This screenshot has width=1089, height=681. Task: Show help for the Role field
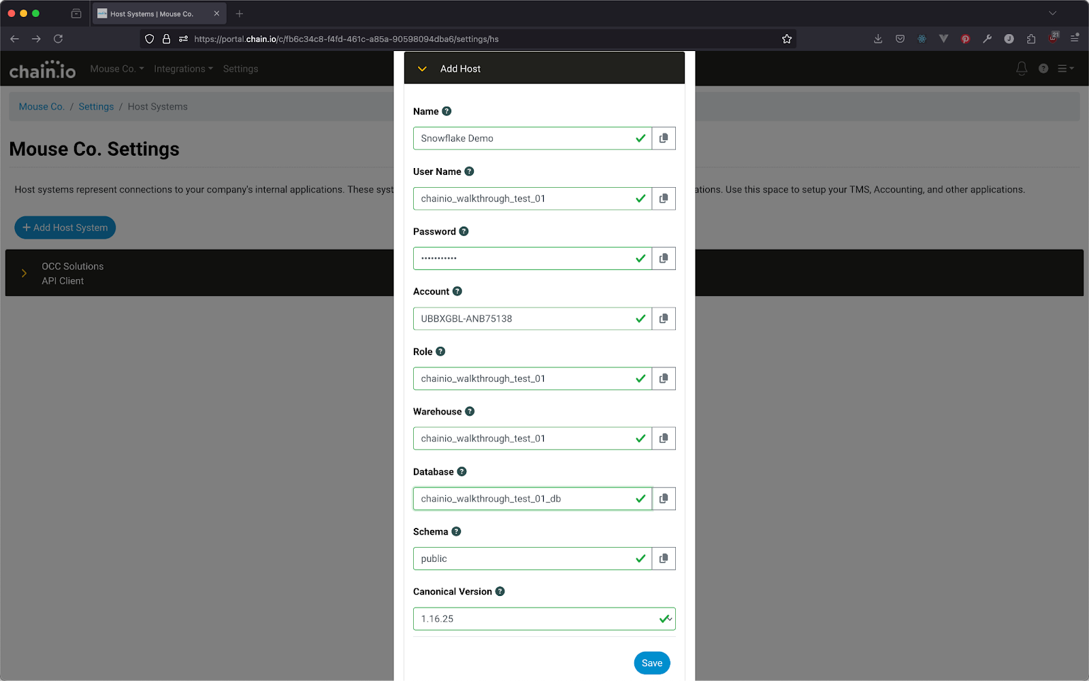(440, 352)
